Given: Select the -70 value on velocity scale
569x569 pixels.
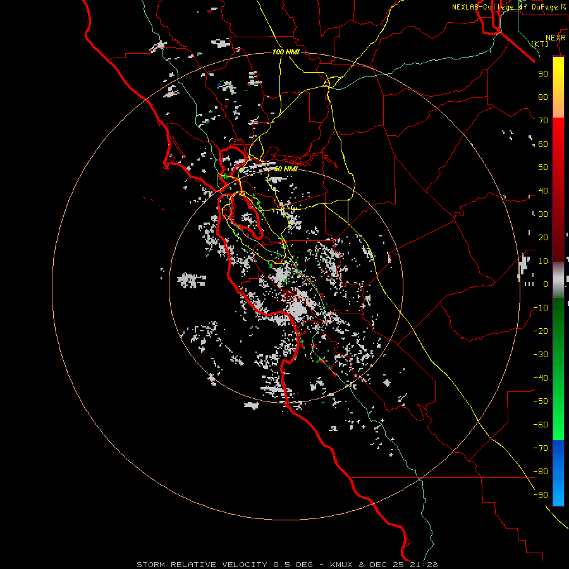Looking at the screenshot, I should (541, 448).
